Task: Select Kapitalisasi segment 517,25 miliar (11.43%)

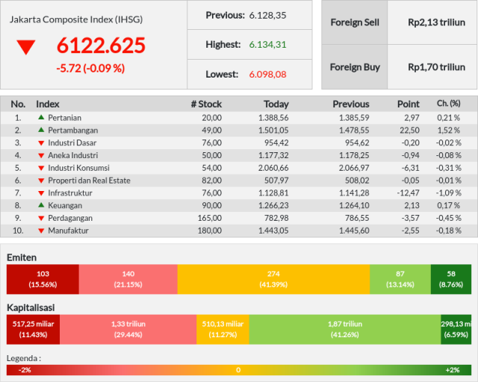Action: point(33,329)
